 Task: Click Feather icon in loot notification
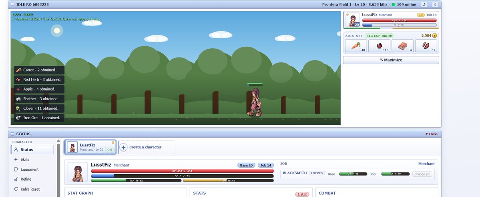click(18, 99)
